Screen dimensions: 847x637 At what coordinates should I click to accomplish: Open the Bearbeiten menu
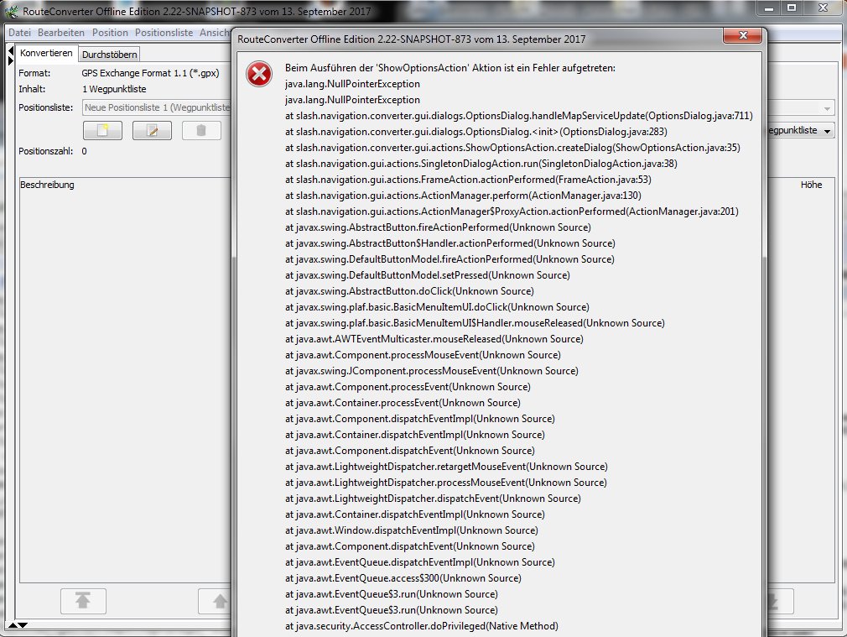click(61, 33)
